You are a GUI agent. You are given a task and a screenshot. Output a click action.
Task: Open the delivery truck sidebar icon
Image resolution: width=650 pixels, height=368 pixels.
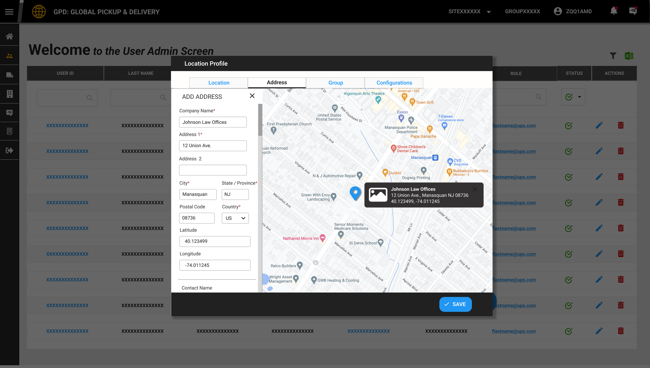10,75
